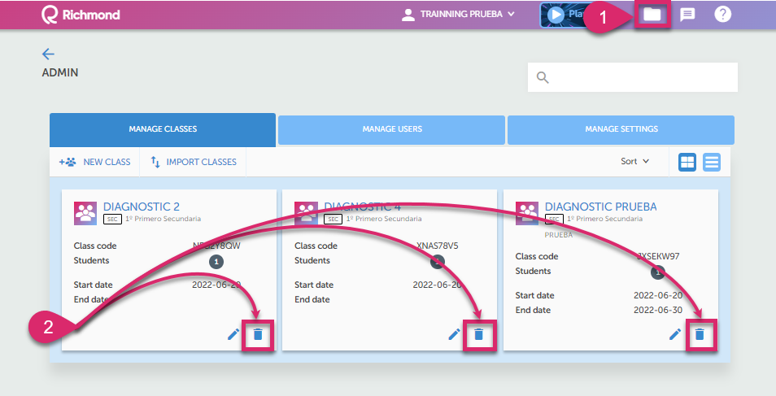Open the folder icon in header
The image size is (776, 396).
(652, 15)
